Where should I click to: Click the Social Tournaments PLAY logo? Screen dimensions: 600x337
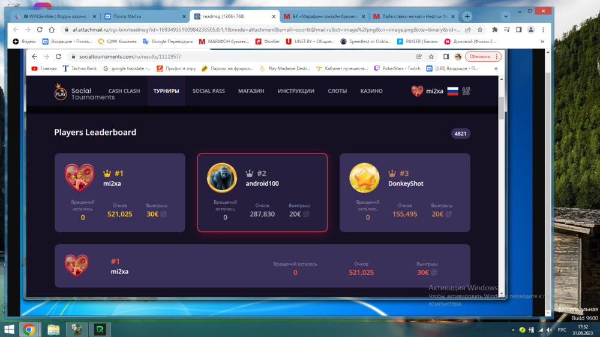click(61, 91)
